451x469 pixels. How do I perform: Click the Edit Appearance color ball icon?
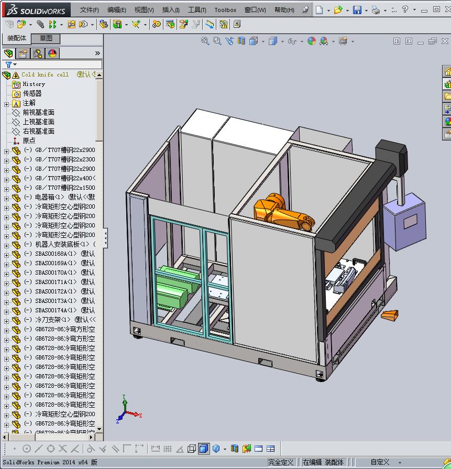[312, 41]
